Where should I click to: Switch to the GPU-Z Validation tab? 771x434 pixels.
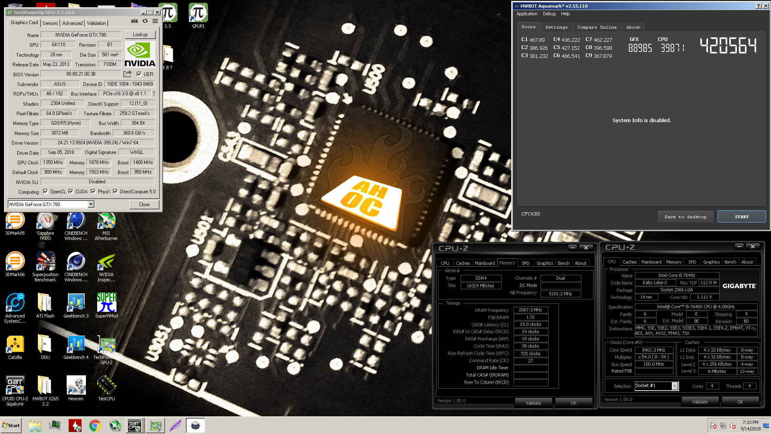96,23
